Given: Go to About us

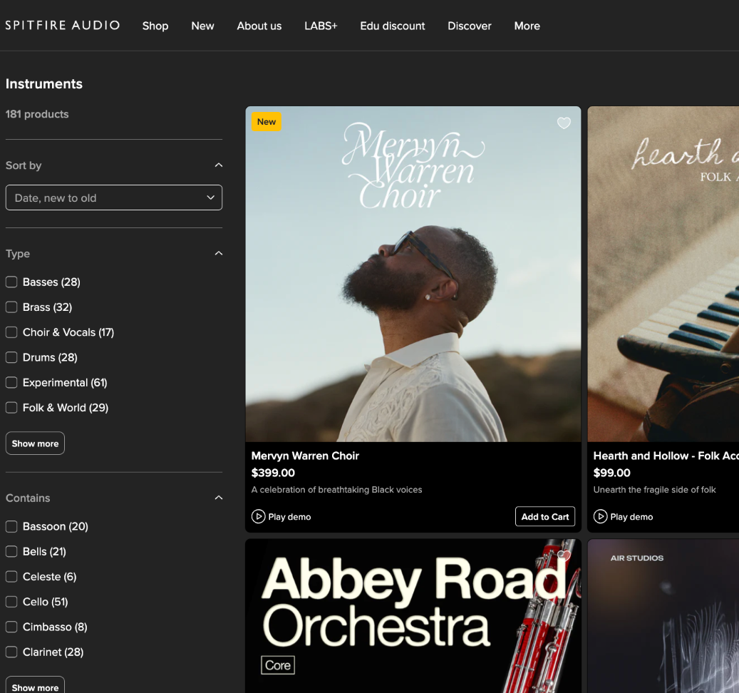Looking at the screenshot, I should 259,26.
